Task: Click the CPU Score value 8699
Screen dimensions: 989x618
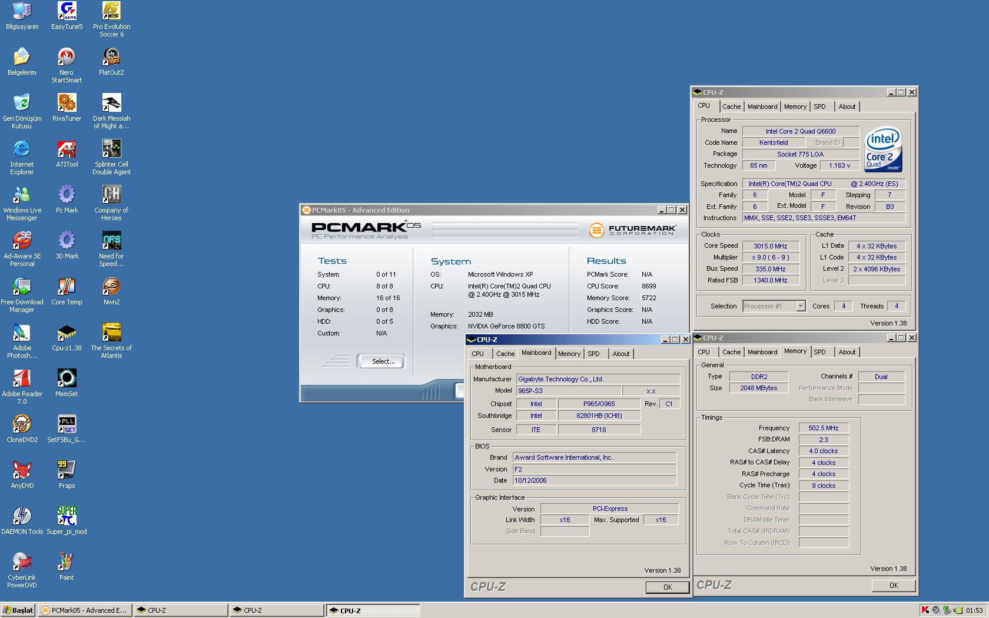Action: [x=649, y=286]
